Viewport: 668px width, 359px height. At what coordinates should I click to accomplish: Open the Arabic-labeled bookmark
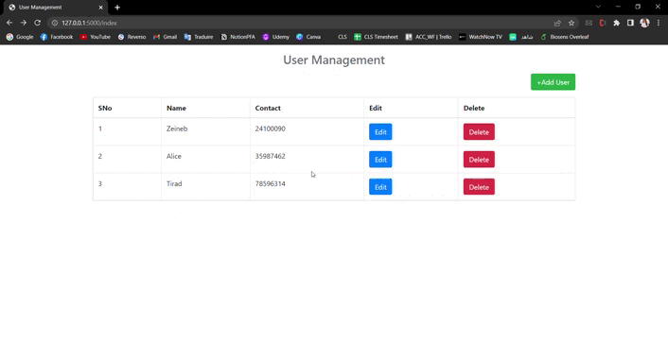point(521,37)
